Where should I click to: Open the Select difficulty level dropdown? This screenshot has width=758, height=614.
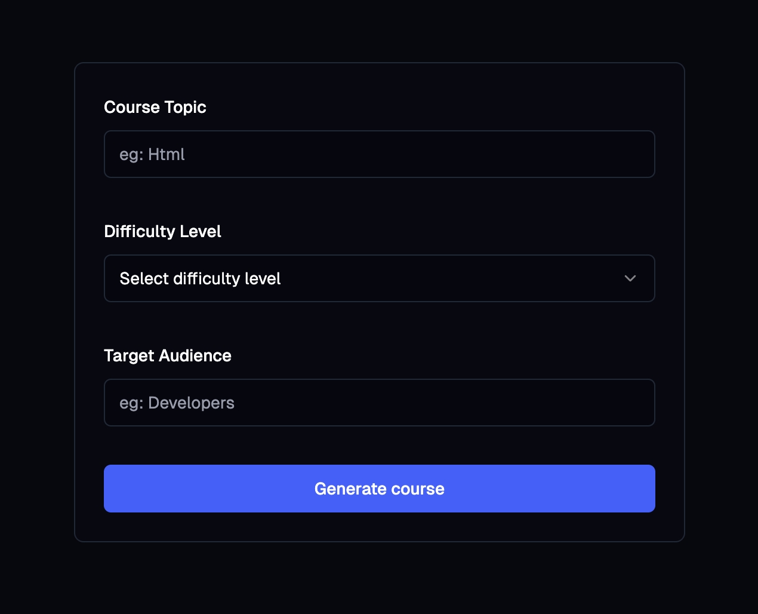380,278
